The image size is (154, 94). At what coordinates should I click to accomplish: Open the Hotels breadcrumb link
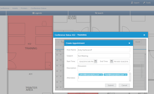pyautogui.click(x=15, y=8)
